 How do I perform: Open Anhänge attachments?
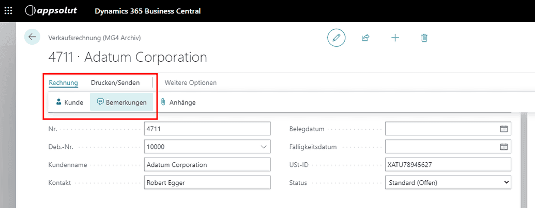pos(178,102)
